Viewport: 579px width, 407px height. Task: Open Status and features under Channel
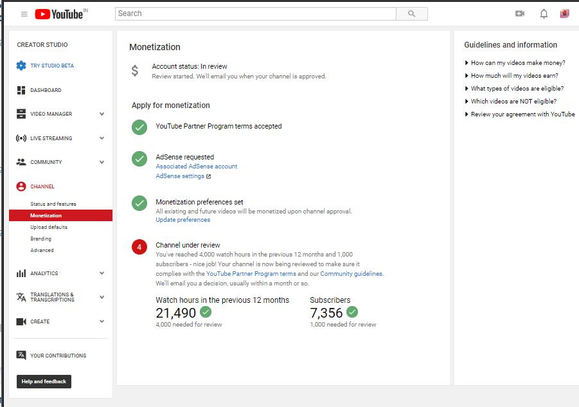pyautogui.click(x=53, y=204)
